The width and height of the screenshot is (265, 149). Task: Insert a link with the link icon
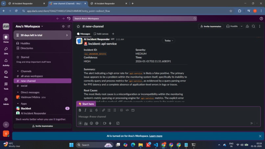pos(104,110)
